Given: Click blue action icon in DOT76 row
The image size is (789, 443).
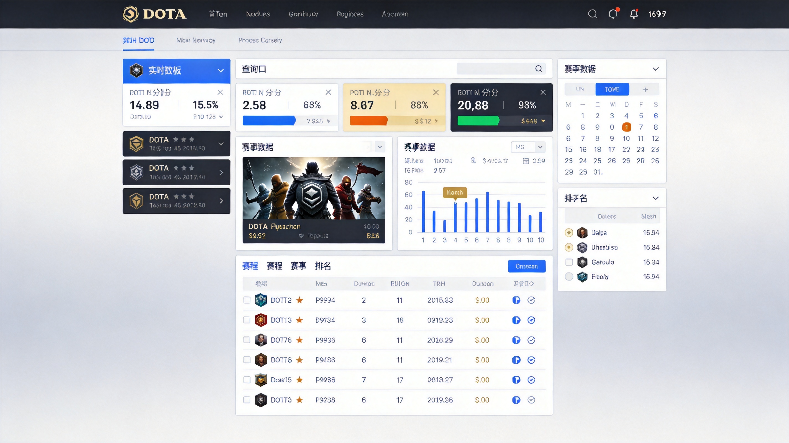Looking at the screenshot, I should (516, 340).
